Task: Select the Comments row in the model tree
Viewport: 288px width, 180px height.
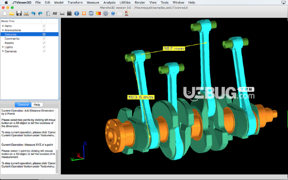Action: (29, 38)
